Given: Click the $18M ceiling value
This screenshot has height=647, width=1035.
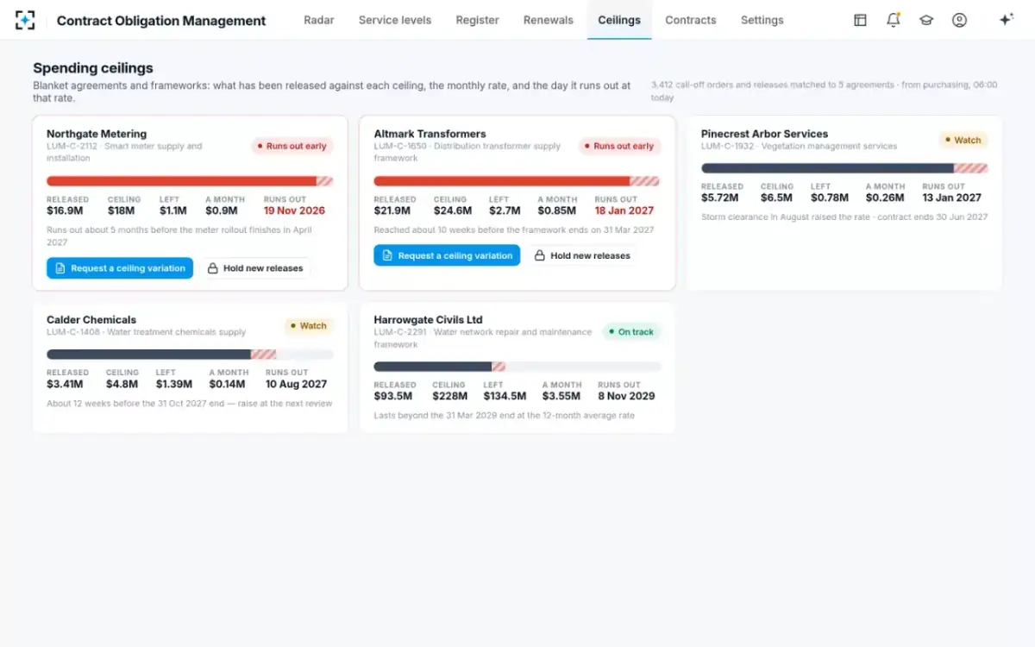Looking at the screenshot, I should tap(121, 210).
